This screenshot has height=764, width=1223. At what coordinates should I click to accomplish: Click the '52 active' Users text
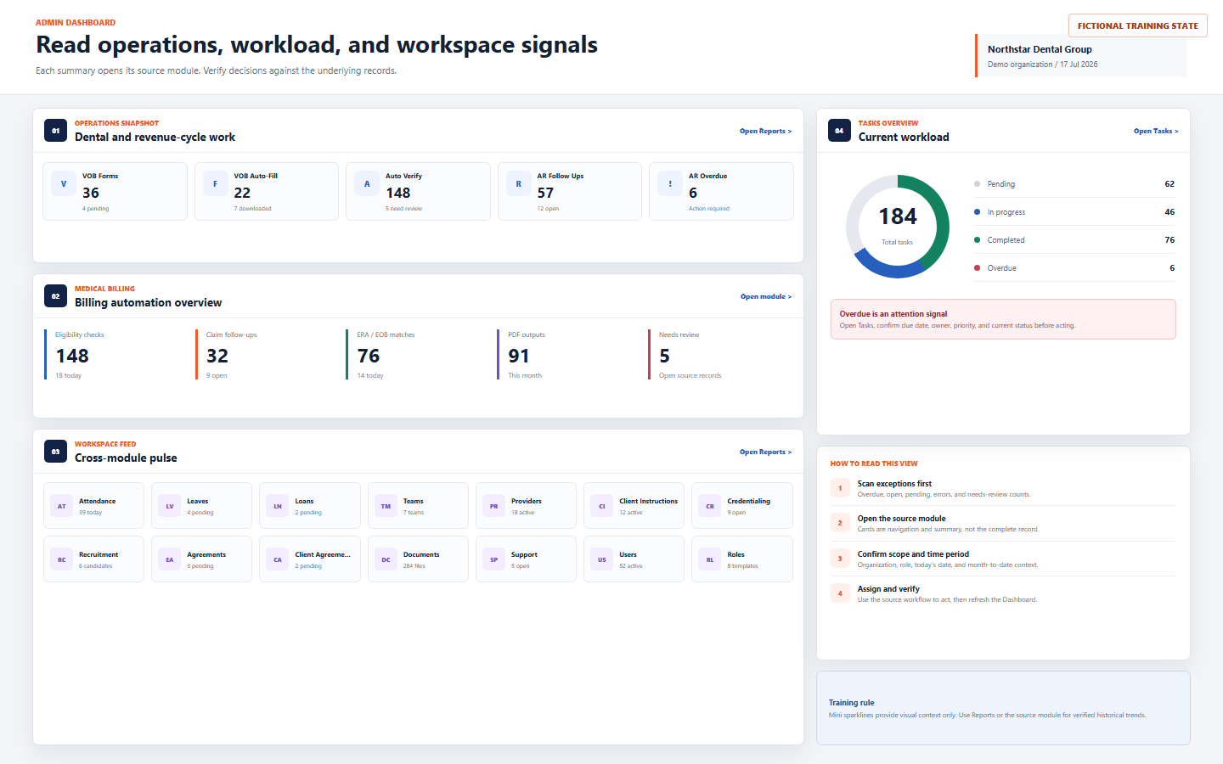coord(631,566)
